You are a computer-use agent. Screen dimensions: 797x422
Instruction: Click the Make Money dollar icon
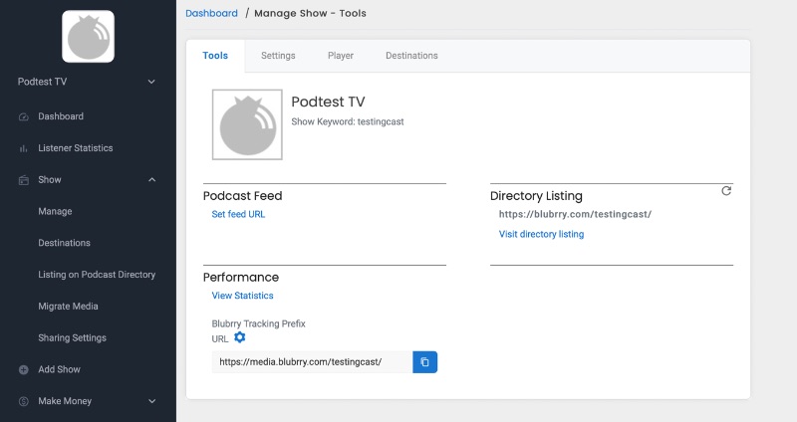[23, 401]
